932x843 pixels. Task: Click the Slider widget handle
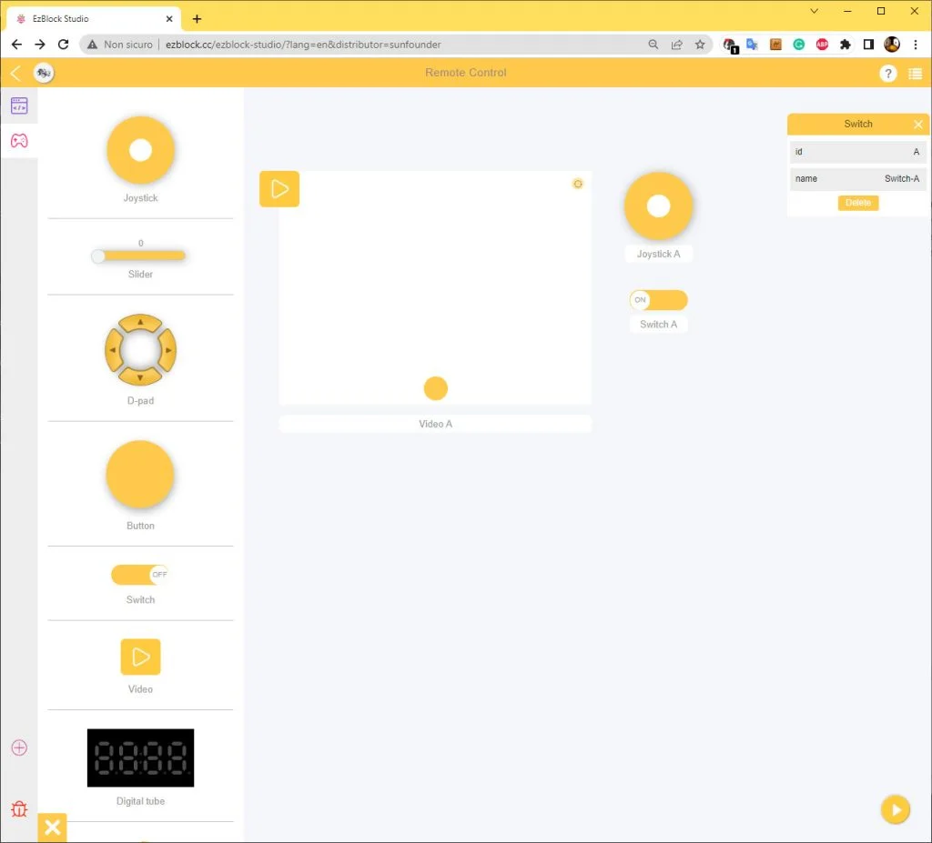point(98,256)
